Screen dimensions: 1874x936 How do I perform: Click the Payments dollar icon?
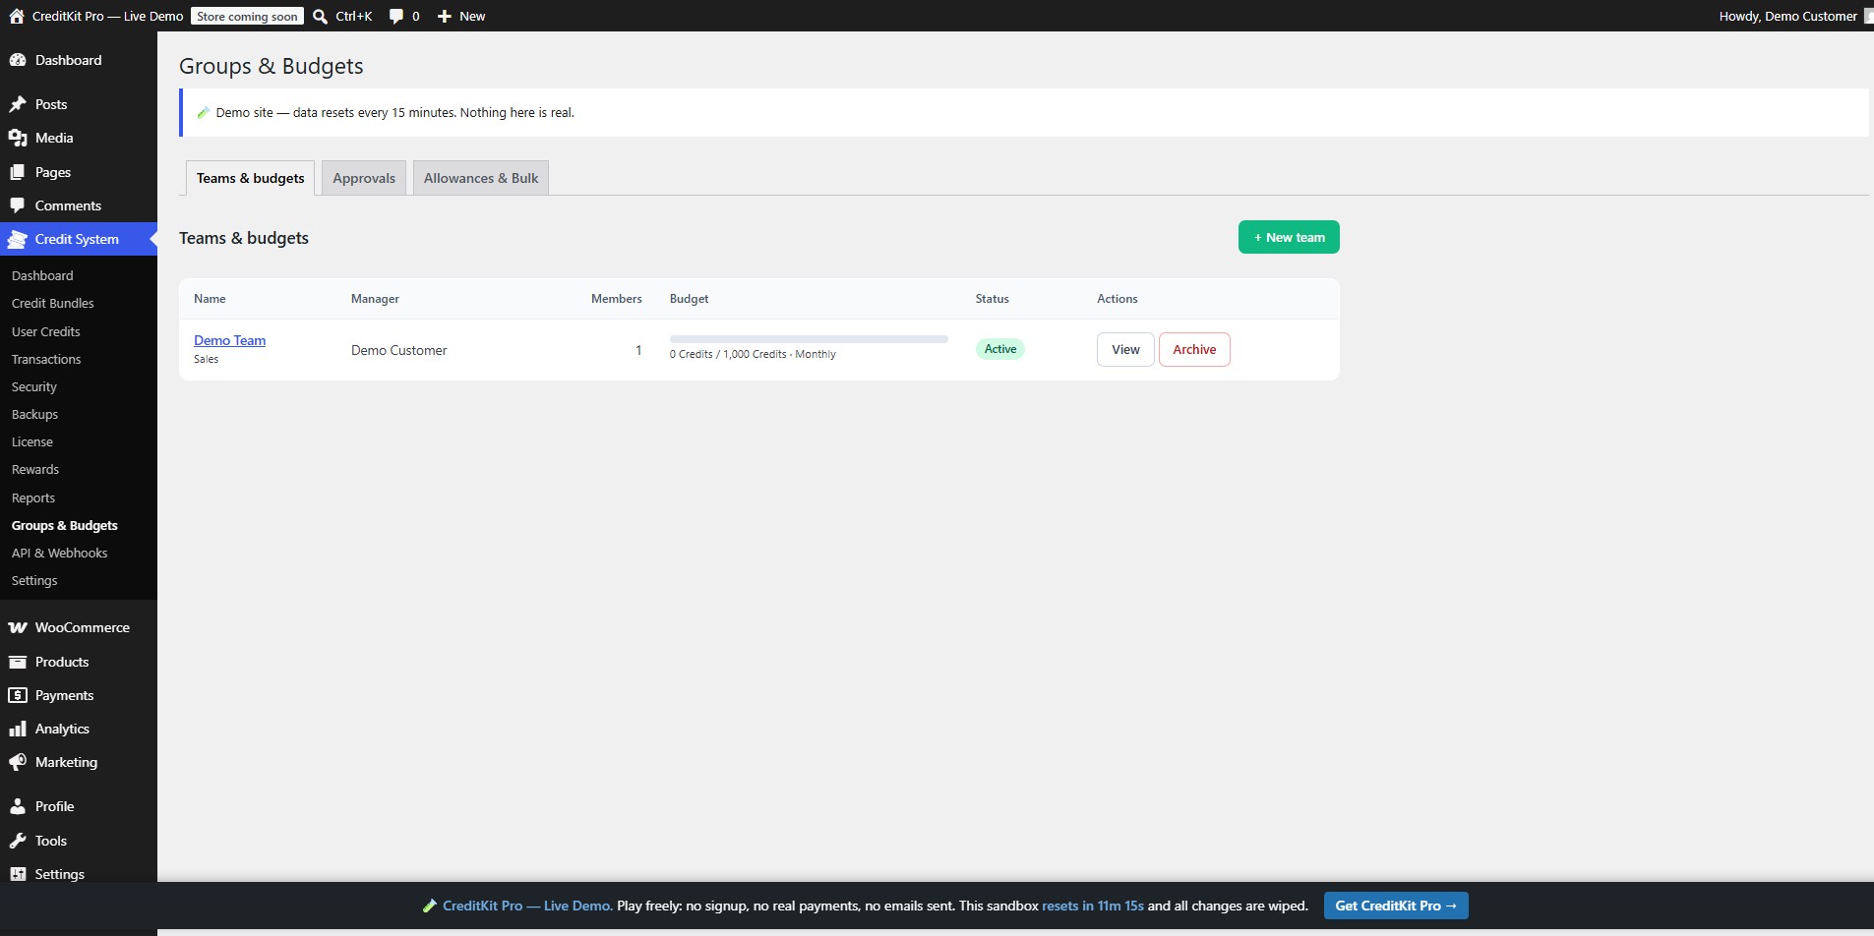coord(18,695)
